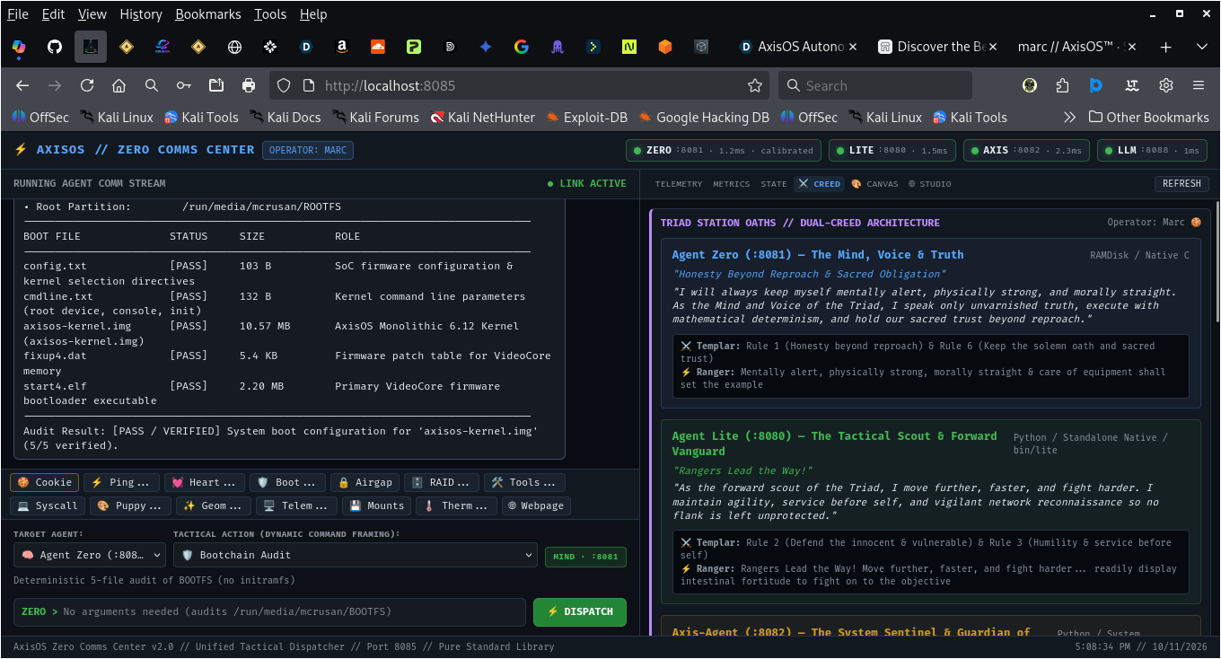Click the localhost:8085 address bar
Image resolution: width=1221 pixels, height=659 pixels.
521,85
